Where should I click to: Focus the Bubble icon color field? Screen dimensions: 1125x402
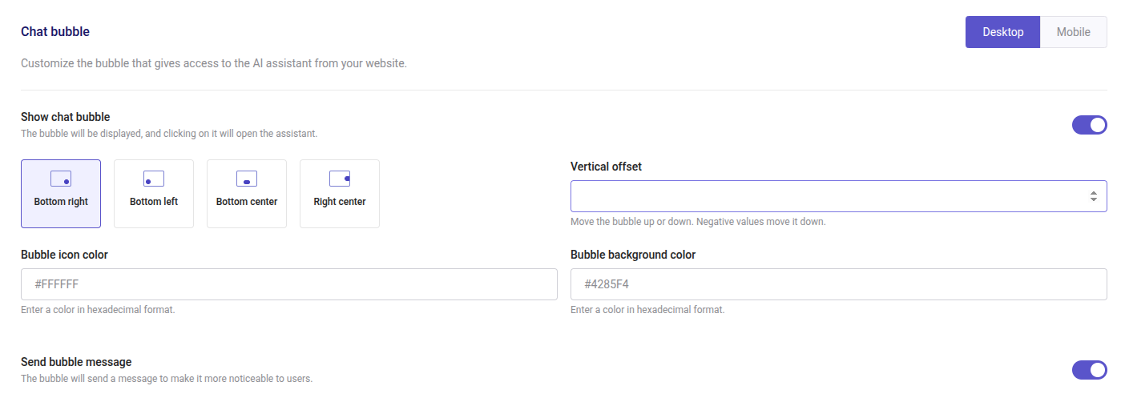288,284
